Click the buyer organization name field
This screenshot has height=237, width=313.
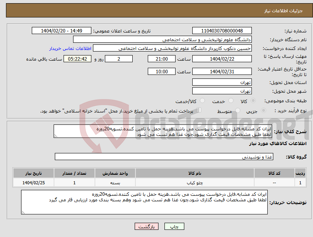point(162,39)
